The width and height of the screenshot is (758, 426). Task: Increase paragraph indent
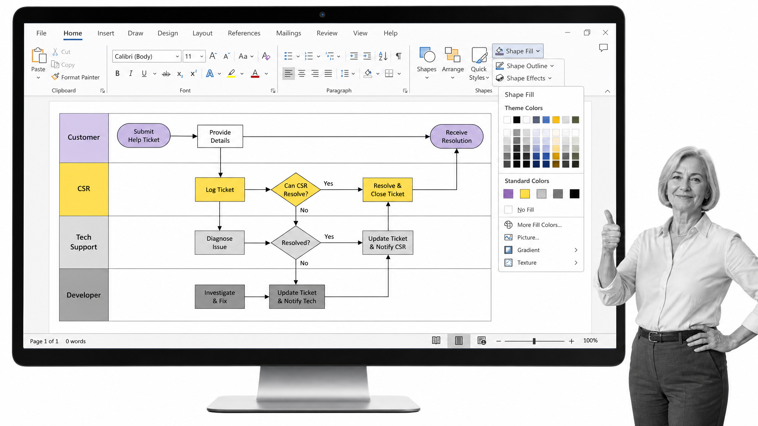click(367, 56)
